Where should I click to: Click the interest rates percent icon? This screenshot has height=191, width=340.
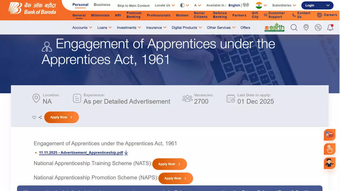point(318,28)
